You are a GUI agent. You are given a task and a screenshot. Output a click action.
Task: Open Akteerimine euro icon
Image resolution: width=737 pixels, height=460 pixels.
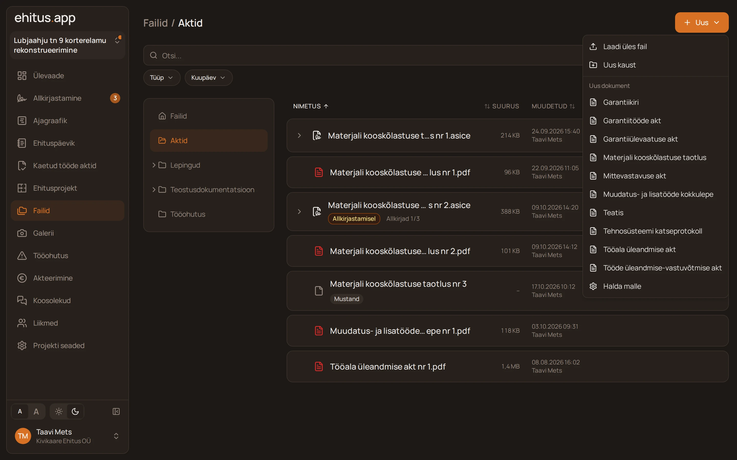coord(22,278)
